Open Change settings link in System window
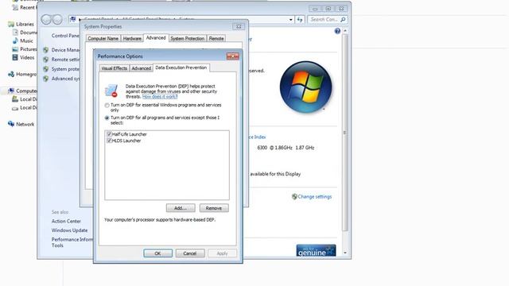509x286 pixels. (315, 197)
